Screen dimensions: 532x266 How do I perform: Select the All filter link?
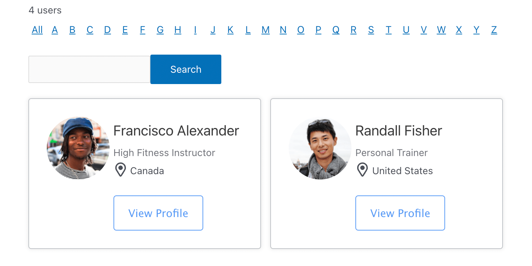coord(37,30)
